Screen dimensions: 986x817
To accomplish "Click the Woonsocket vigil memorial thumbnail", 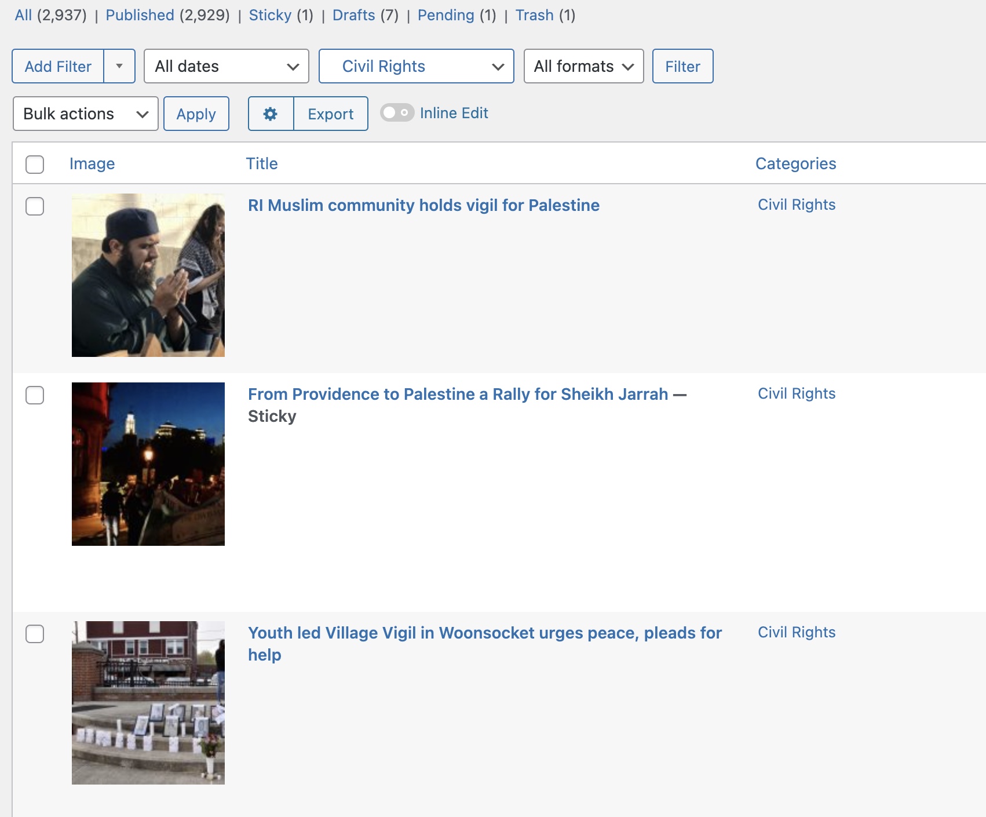I will (148, 703).
